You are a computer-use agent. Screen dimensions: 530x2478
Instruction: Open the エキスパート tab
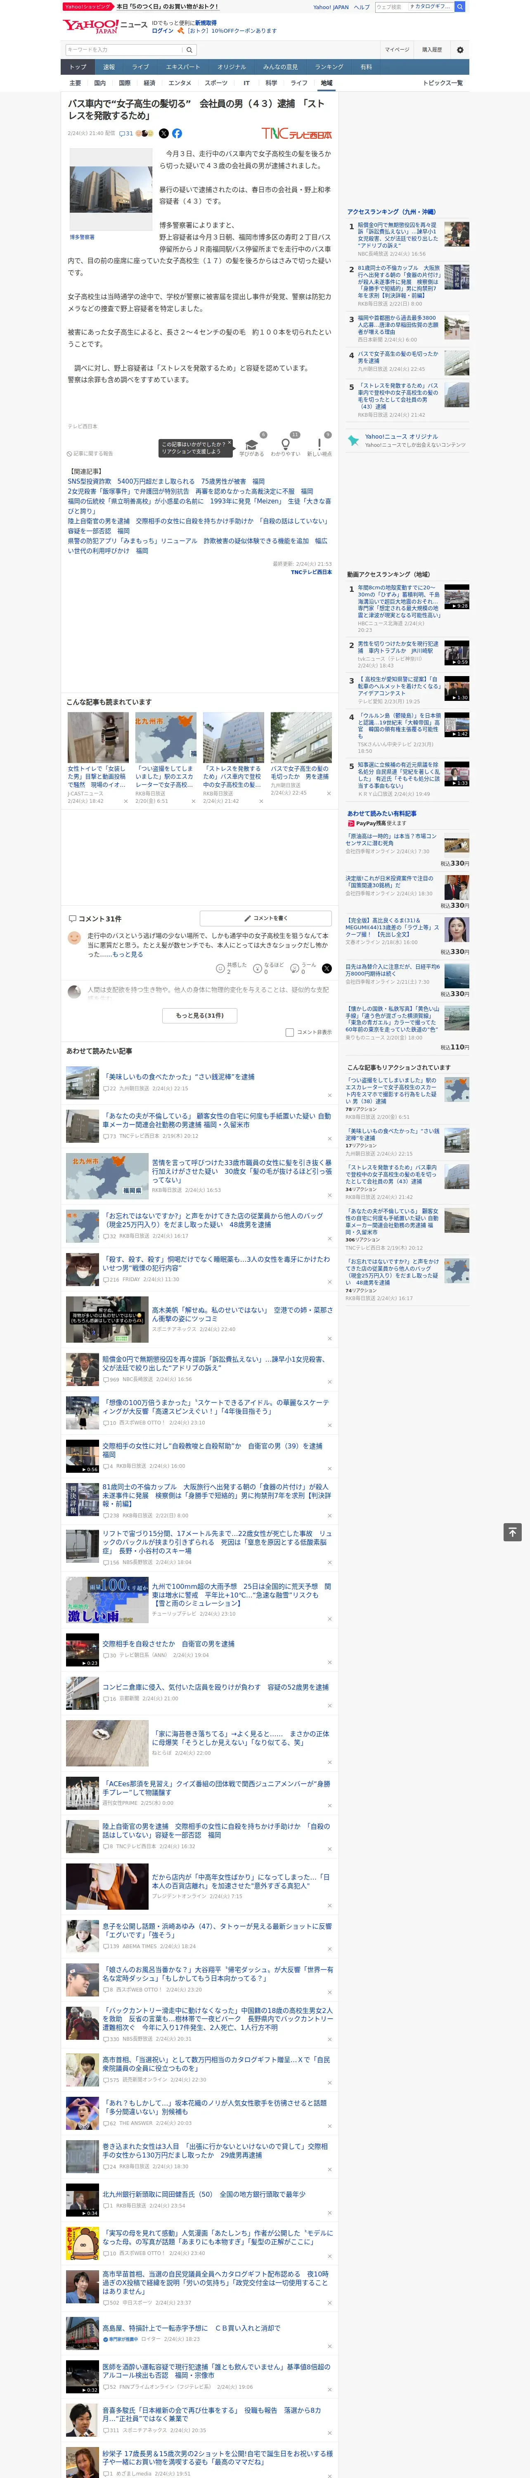click(183, 67)
